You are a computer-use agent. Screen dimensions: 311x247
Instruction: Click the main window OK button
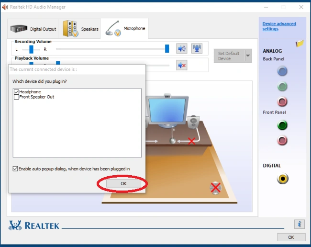click(x=291, y=237)
